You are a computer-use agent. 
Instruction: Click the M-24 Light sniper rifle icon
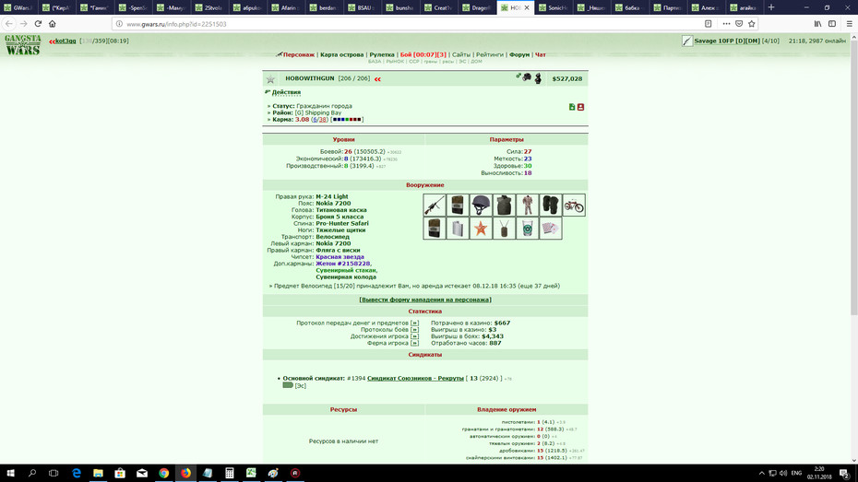point(435,205)
